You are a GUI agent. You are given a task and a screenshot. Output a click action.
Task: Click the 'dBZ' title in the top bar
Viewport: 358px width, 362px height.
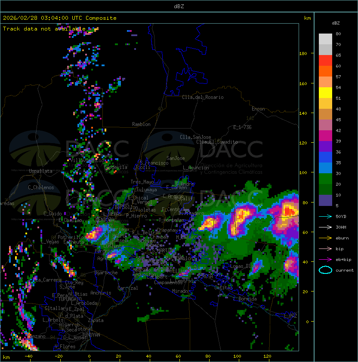coord(179,6)
